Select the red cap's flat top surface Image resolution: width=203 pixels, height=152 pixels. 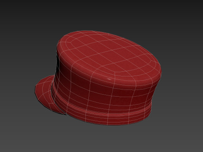click(x=109, y=53)
